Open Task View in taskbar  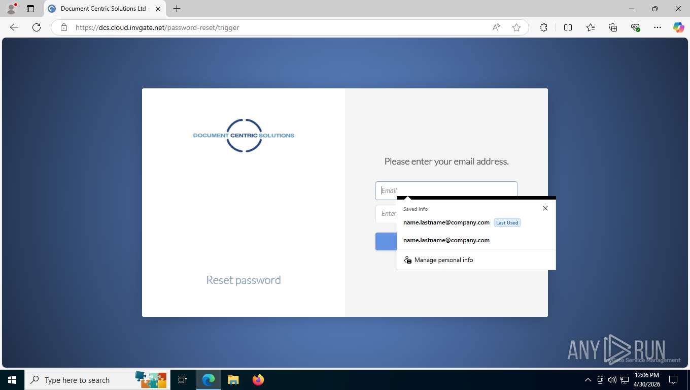pos(183,380)
